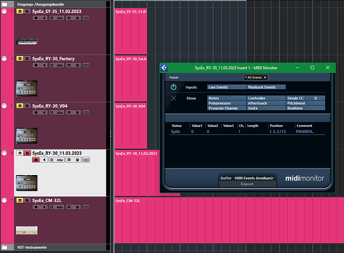Toggle the Polypressure filter
This screenshot has height=253, width=344.
click(x=227, y=103)
